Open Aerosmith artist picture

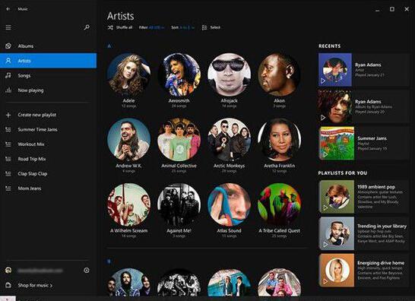coord(179,74)
